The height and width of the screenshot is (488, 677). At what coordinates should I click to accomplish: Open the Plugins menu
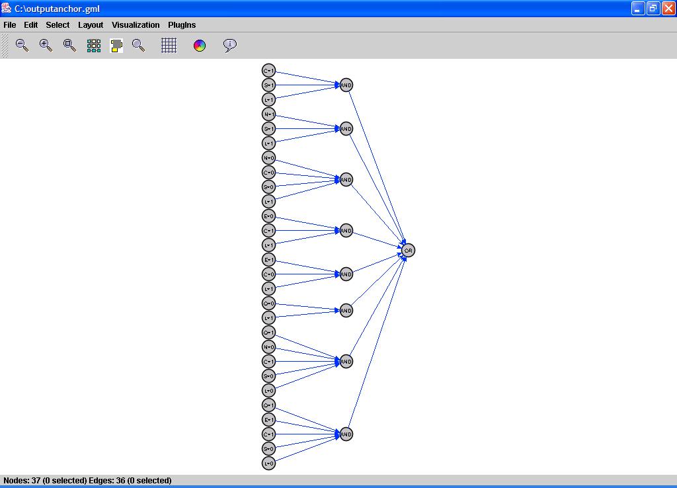coord(182,25)
